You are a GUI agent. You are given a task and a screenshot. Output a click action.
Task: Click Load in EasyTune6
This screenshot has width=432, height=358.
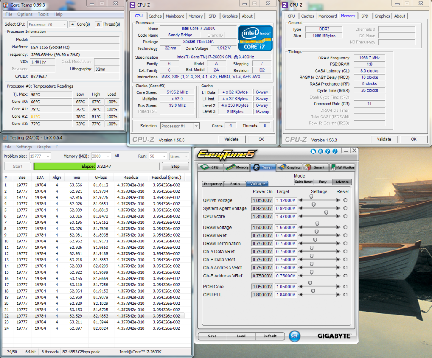(x=241, y=336)
